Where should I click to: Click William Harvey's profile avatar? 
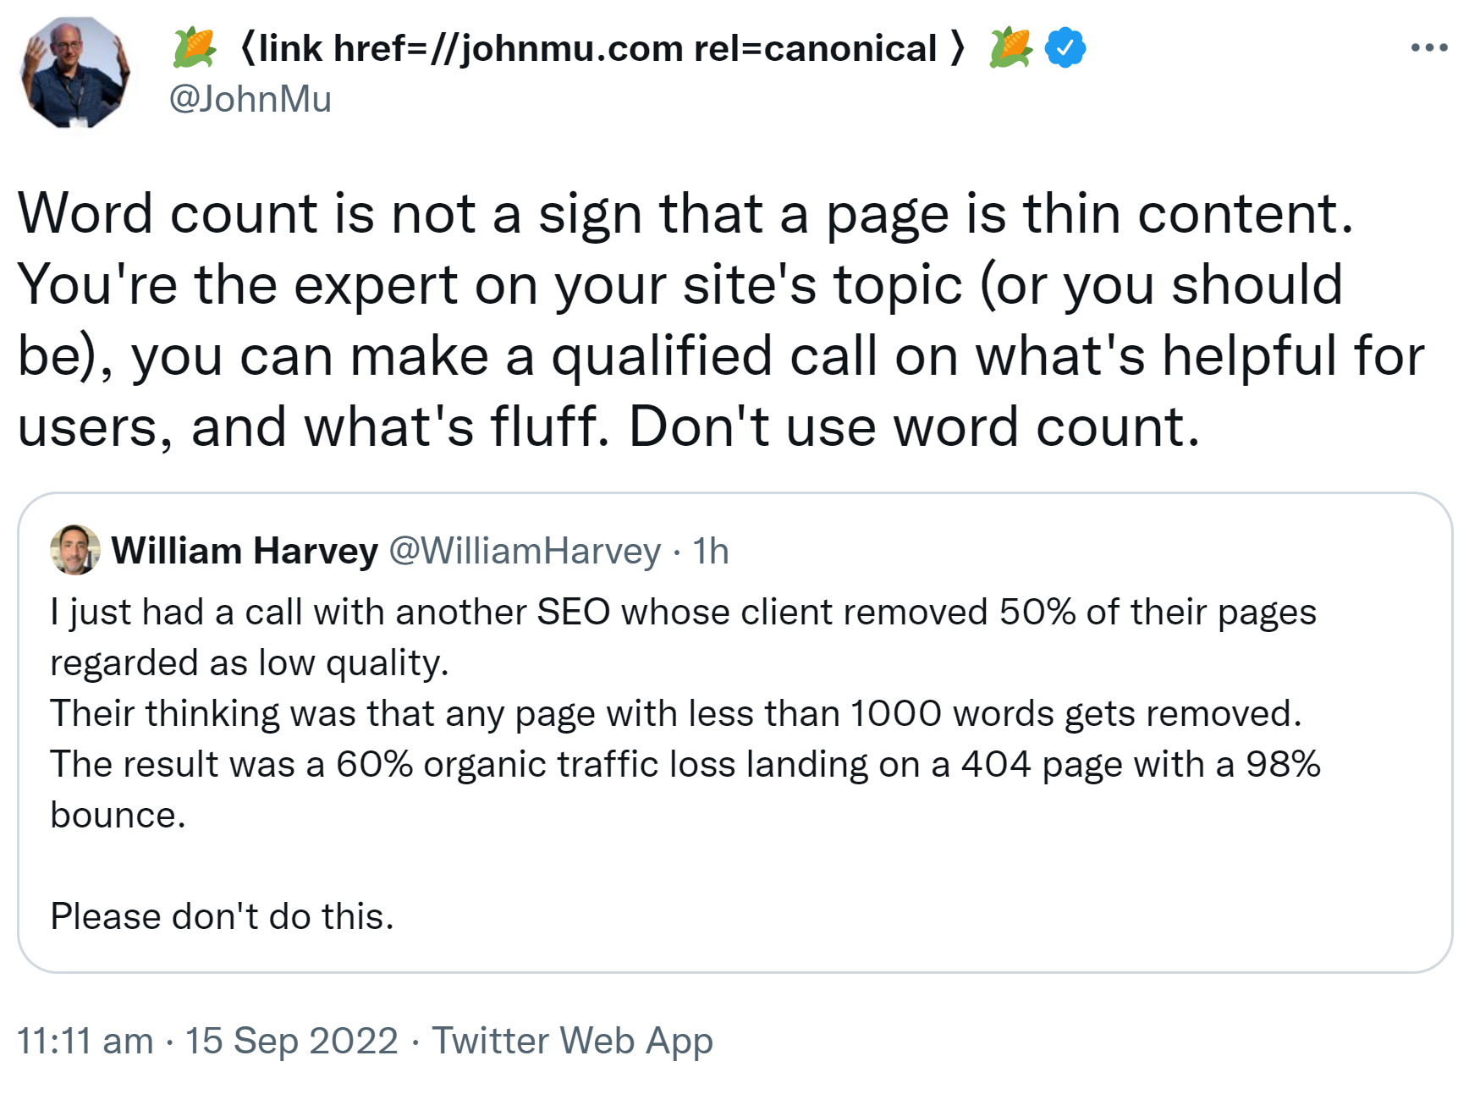(75, 551)
